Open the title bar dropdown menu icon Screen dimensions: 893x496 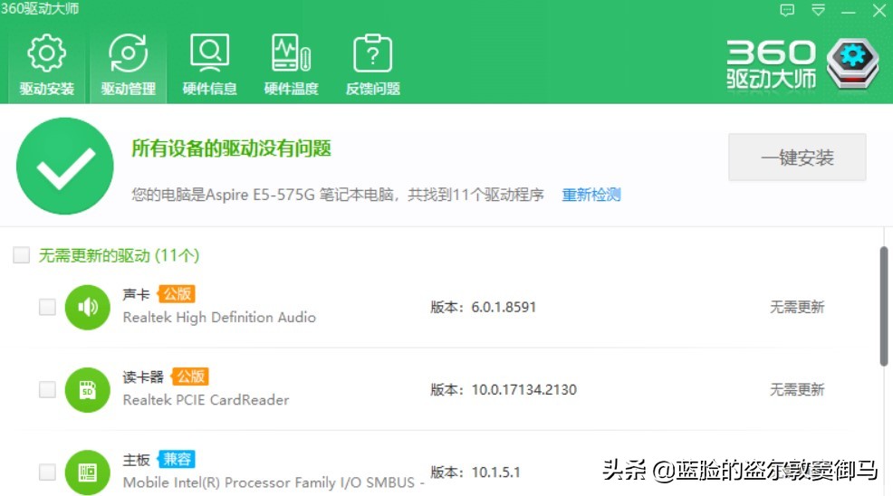819,10
